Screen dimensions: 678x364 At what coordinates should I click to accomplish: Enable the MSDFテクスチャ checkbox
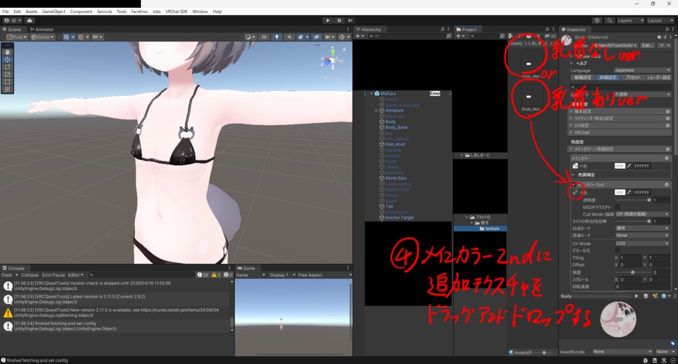(618, 208)
